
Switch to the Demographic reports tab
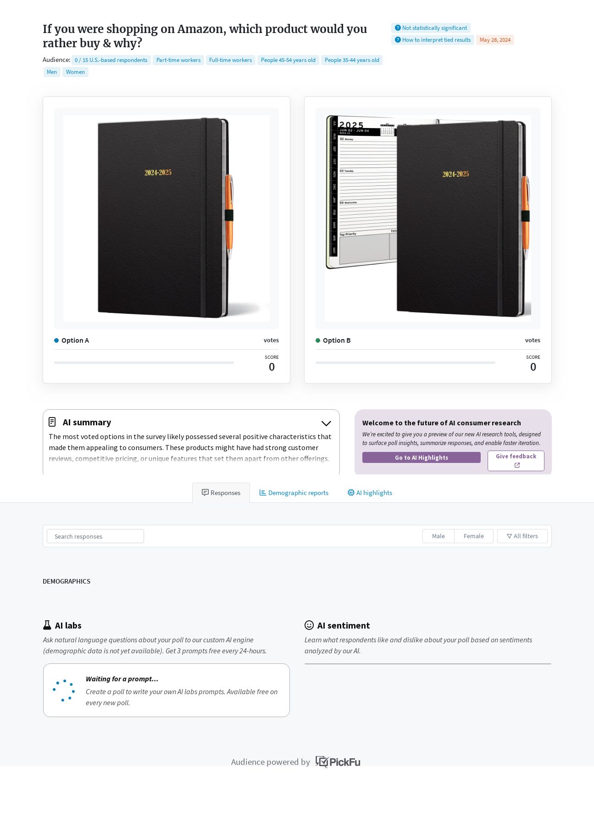294,493
